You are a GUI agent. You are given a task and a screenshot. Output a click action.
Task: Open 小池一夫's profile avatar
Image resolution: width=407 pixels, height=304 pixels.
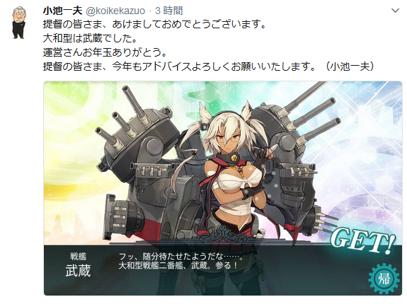click(x=18, y=23)
